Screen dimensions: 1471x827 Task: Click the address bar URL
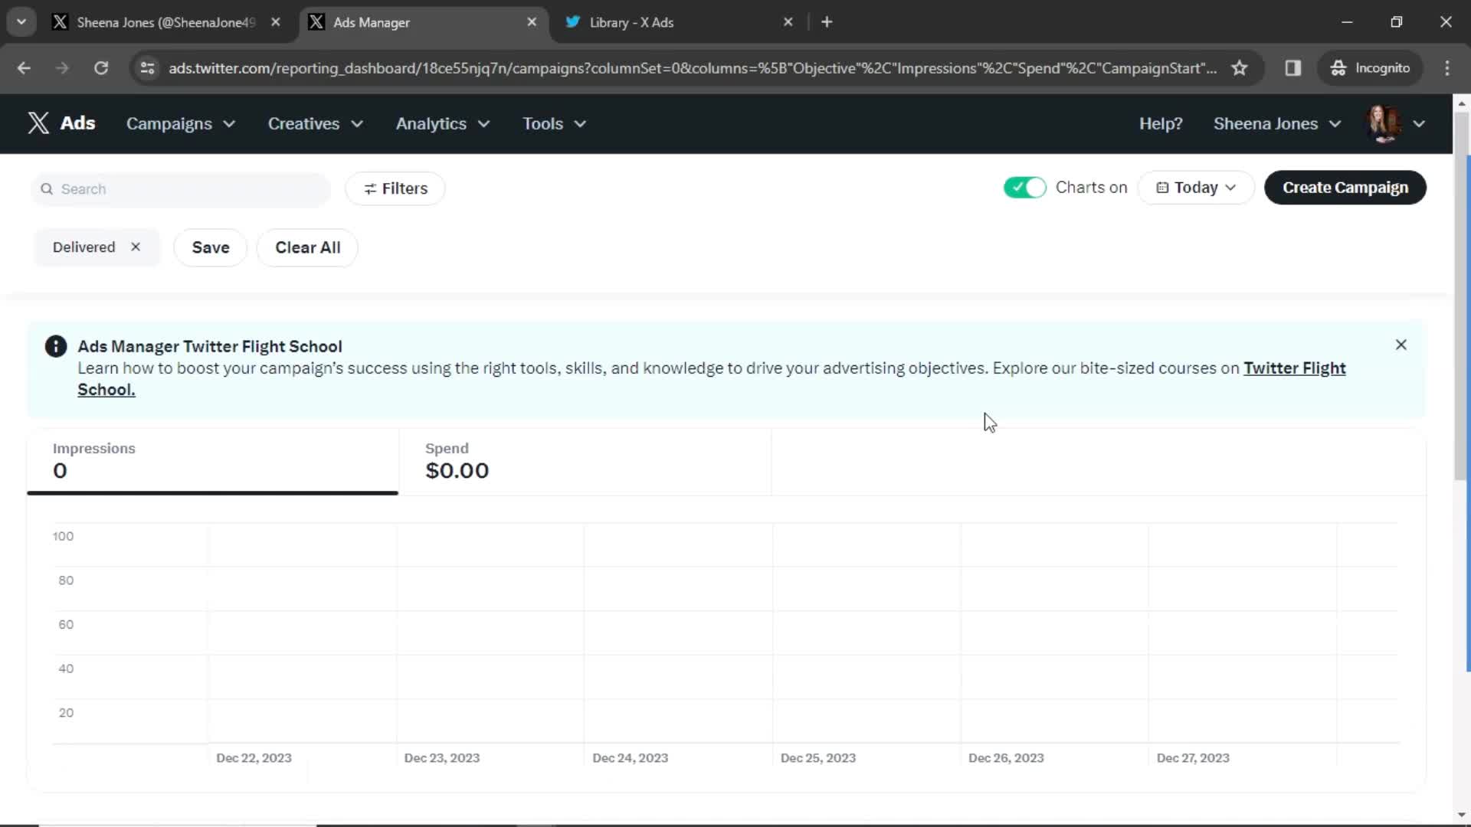[692, 68]
